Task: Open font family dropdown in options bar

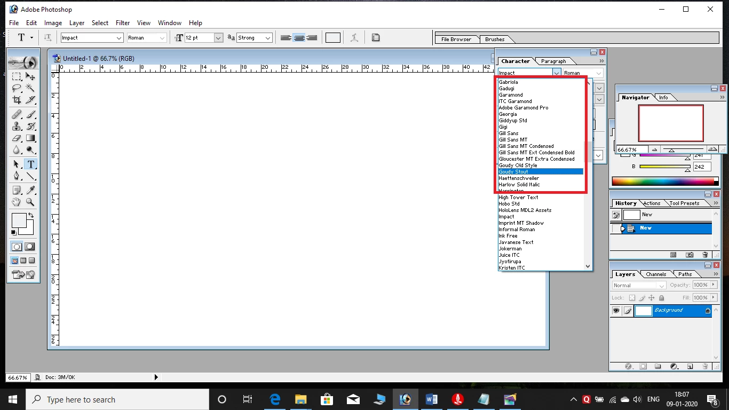Action: [120, 38]
